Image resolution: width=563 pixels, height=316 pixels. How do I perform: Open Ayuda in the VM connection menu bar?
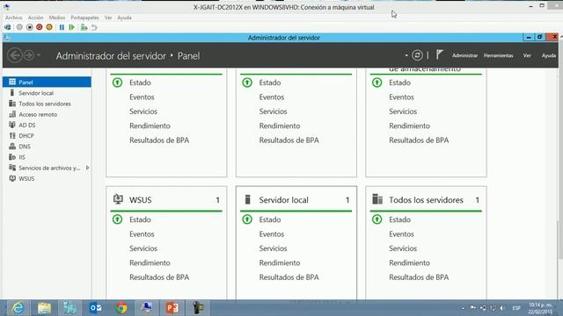[x=124, y=18]
